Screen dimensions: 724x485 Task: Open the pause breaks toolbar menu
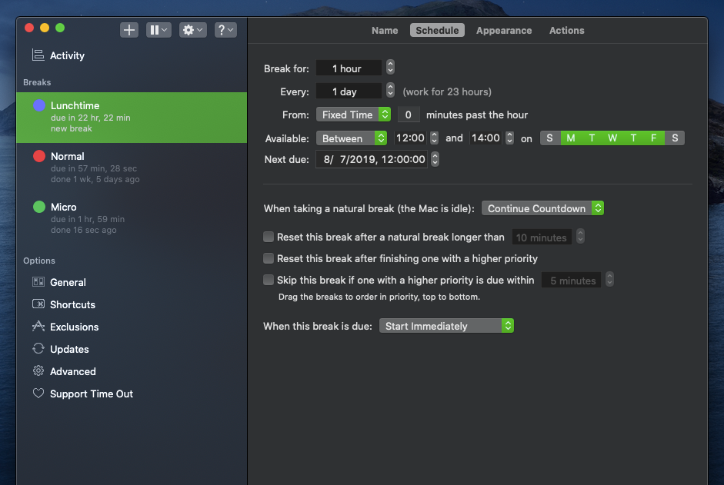(158, 30)
